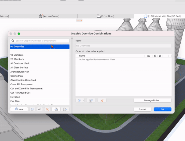Select Cut Fill Grayed Out combination

click(x=40, y=93)
